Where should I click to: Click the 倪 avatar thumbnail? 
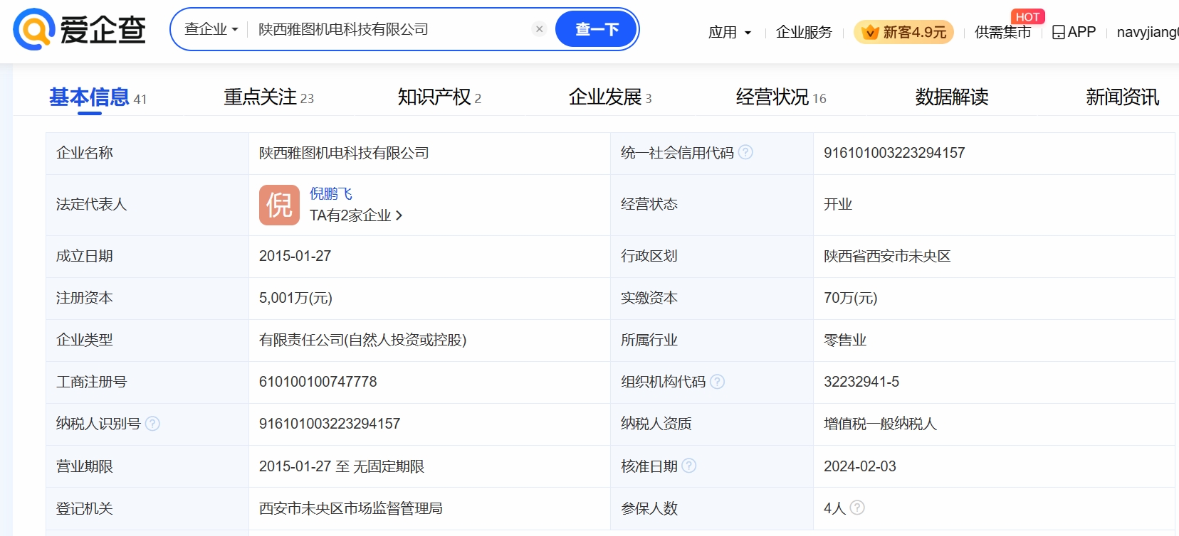(279, 205)
